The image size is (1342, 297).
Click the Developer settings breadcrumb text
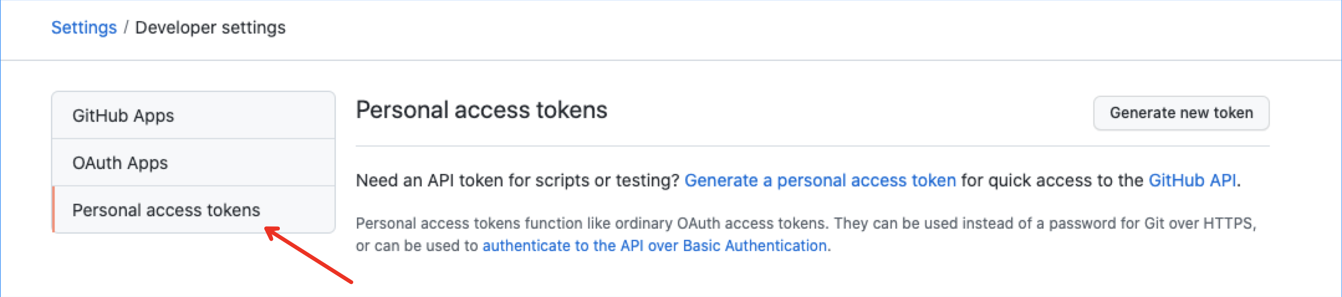pyautogui.click(x=210, y=28)
